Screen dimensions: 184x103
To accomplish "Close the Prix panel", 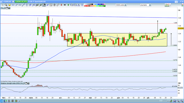I will [x=9, y=8].
